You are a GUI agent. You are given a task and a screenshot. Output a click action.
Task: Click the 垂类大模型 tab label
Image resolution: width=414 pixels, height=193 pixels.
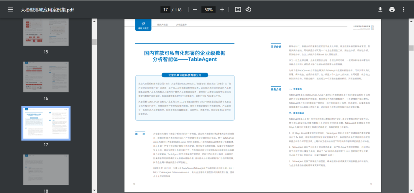click(x=163, y=24)
